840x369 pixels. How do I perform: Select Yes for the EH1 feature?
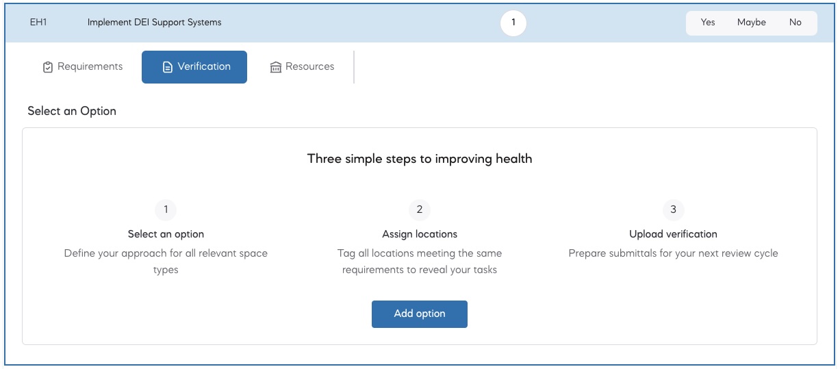[x=708, y=23]
